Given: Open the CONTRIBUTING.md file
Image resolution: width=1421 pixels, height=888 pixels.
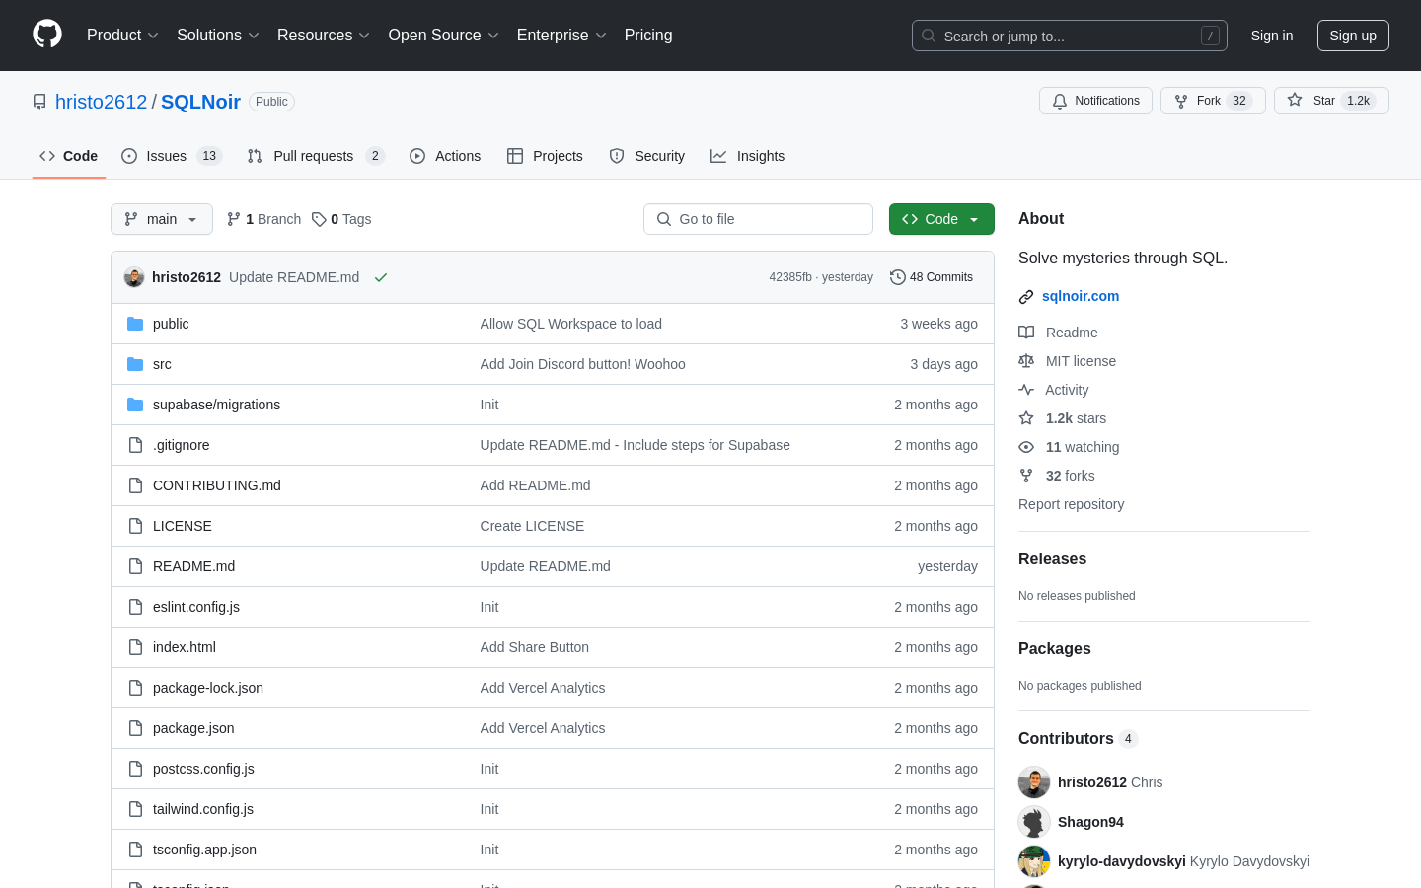Looking at the screenshot, I should pyautogui.click(x=217, y=485).
